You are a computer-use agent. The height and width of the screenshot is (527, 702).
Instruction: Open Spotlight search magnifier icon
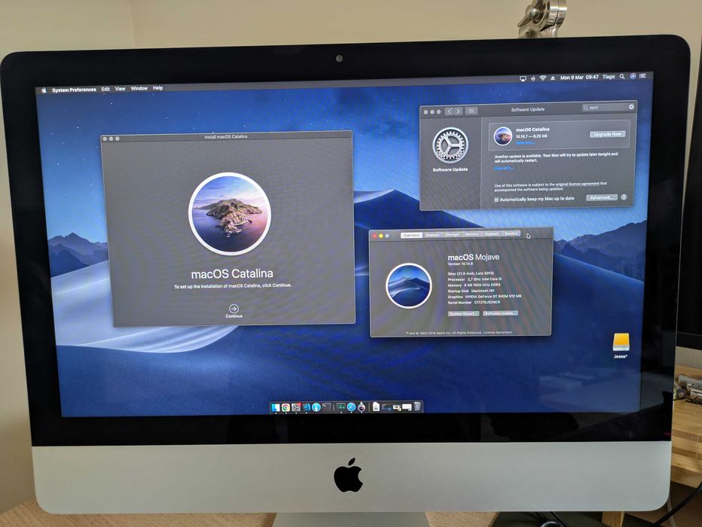pos(622,77)
